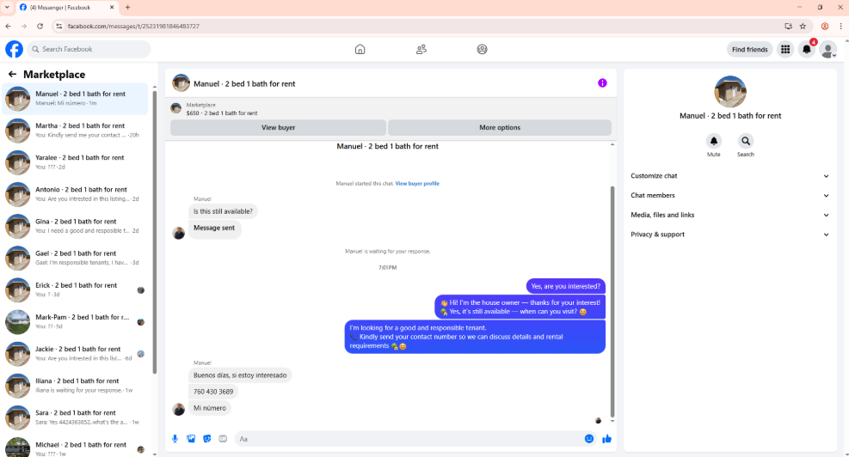Open the Gina conversation
Image resolution: width=849 pixels, height=457 pixels.
coord(75,226)
